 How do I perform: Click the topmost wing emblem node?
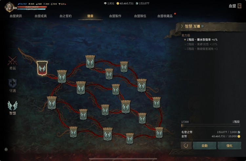[x=90, y=62]
